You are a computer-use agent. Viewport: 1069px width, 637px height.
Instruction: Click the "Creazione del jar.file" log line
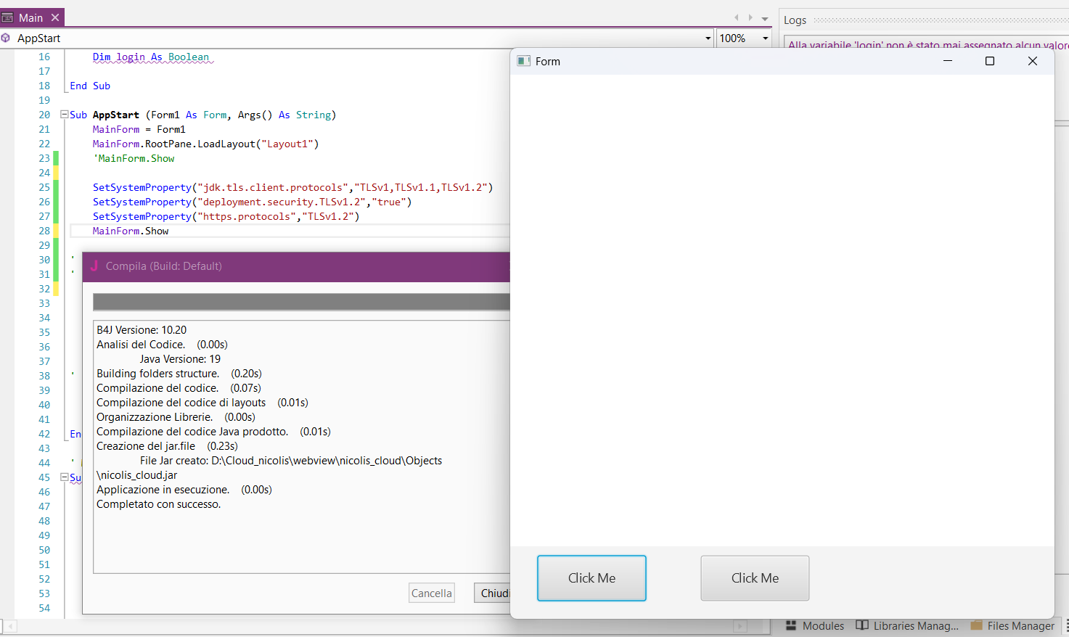pos(168,446)
